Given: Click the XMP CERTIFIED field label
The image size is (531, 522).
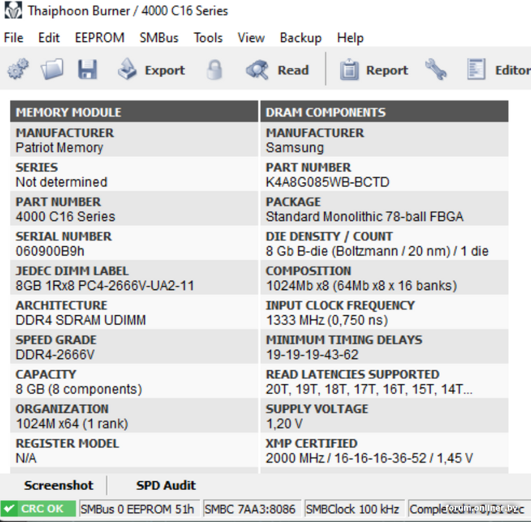Looking at the screenshot, I should tap(311, 444).
